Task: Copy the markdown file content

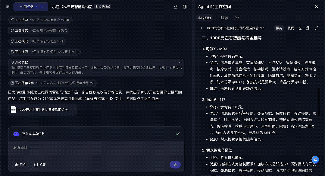Action: pos(308,28)
